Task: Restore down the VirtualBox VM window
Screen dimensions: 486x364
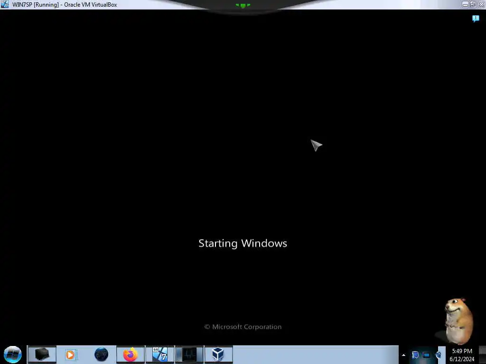Action: 473,4
